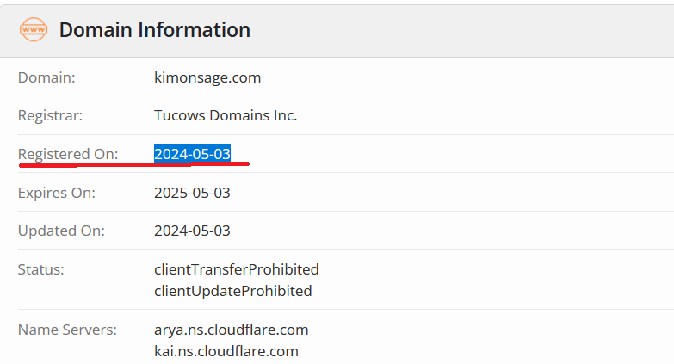The width and height of the screenshot is (674, 364).
Task: Click the Updated On: label
Action: click(61, 231)
